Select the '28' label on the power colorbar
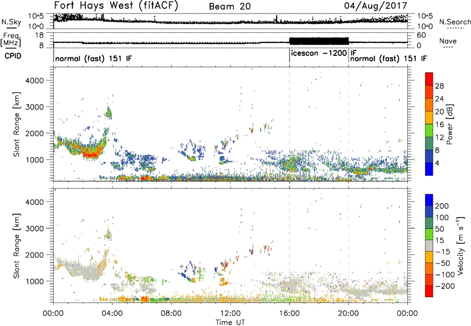Viewport: 471px width, 326px height. 439,86
